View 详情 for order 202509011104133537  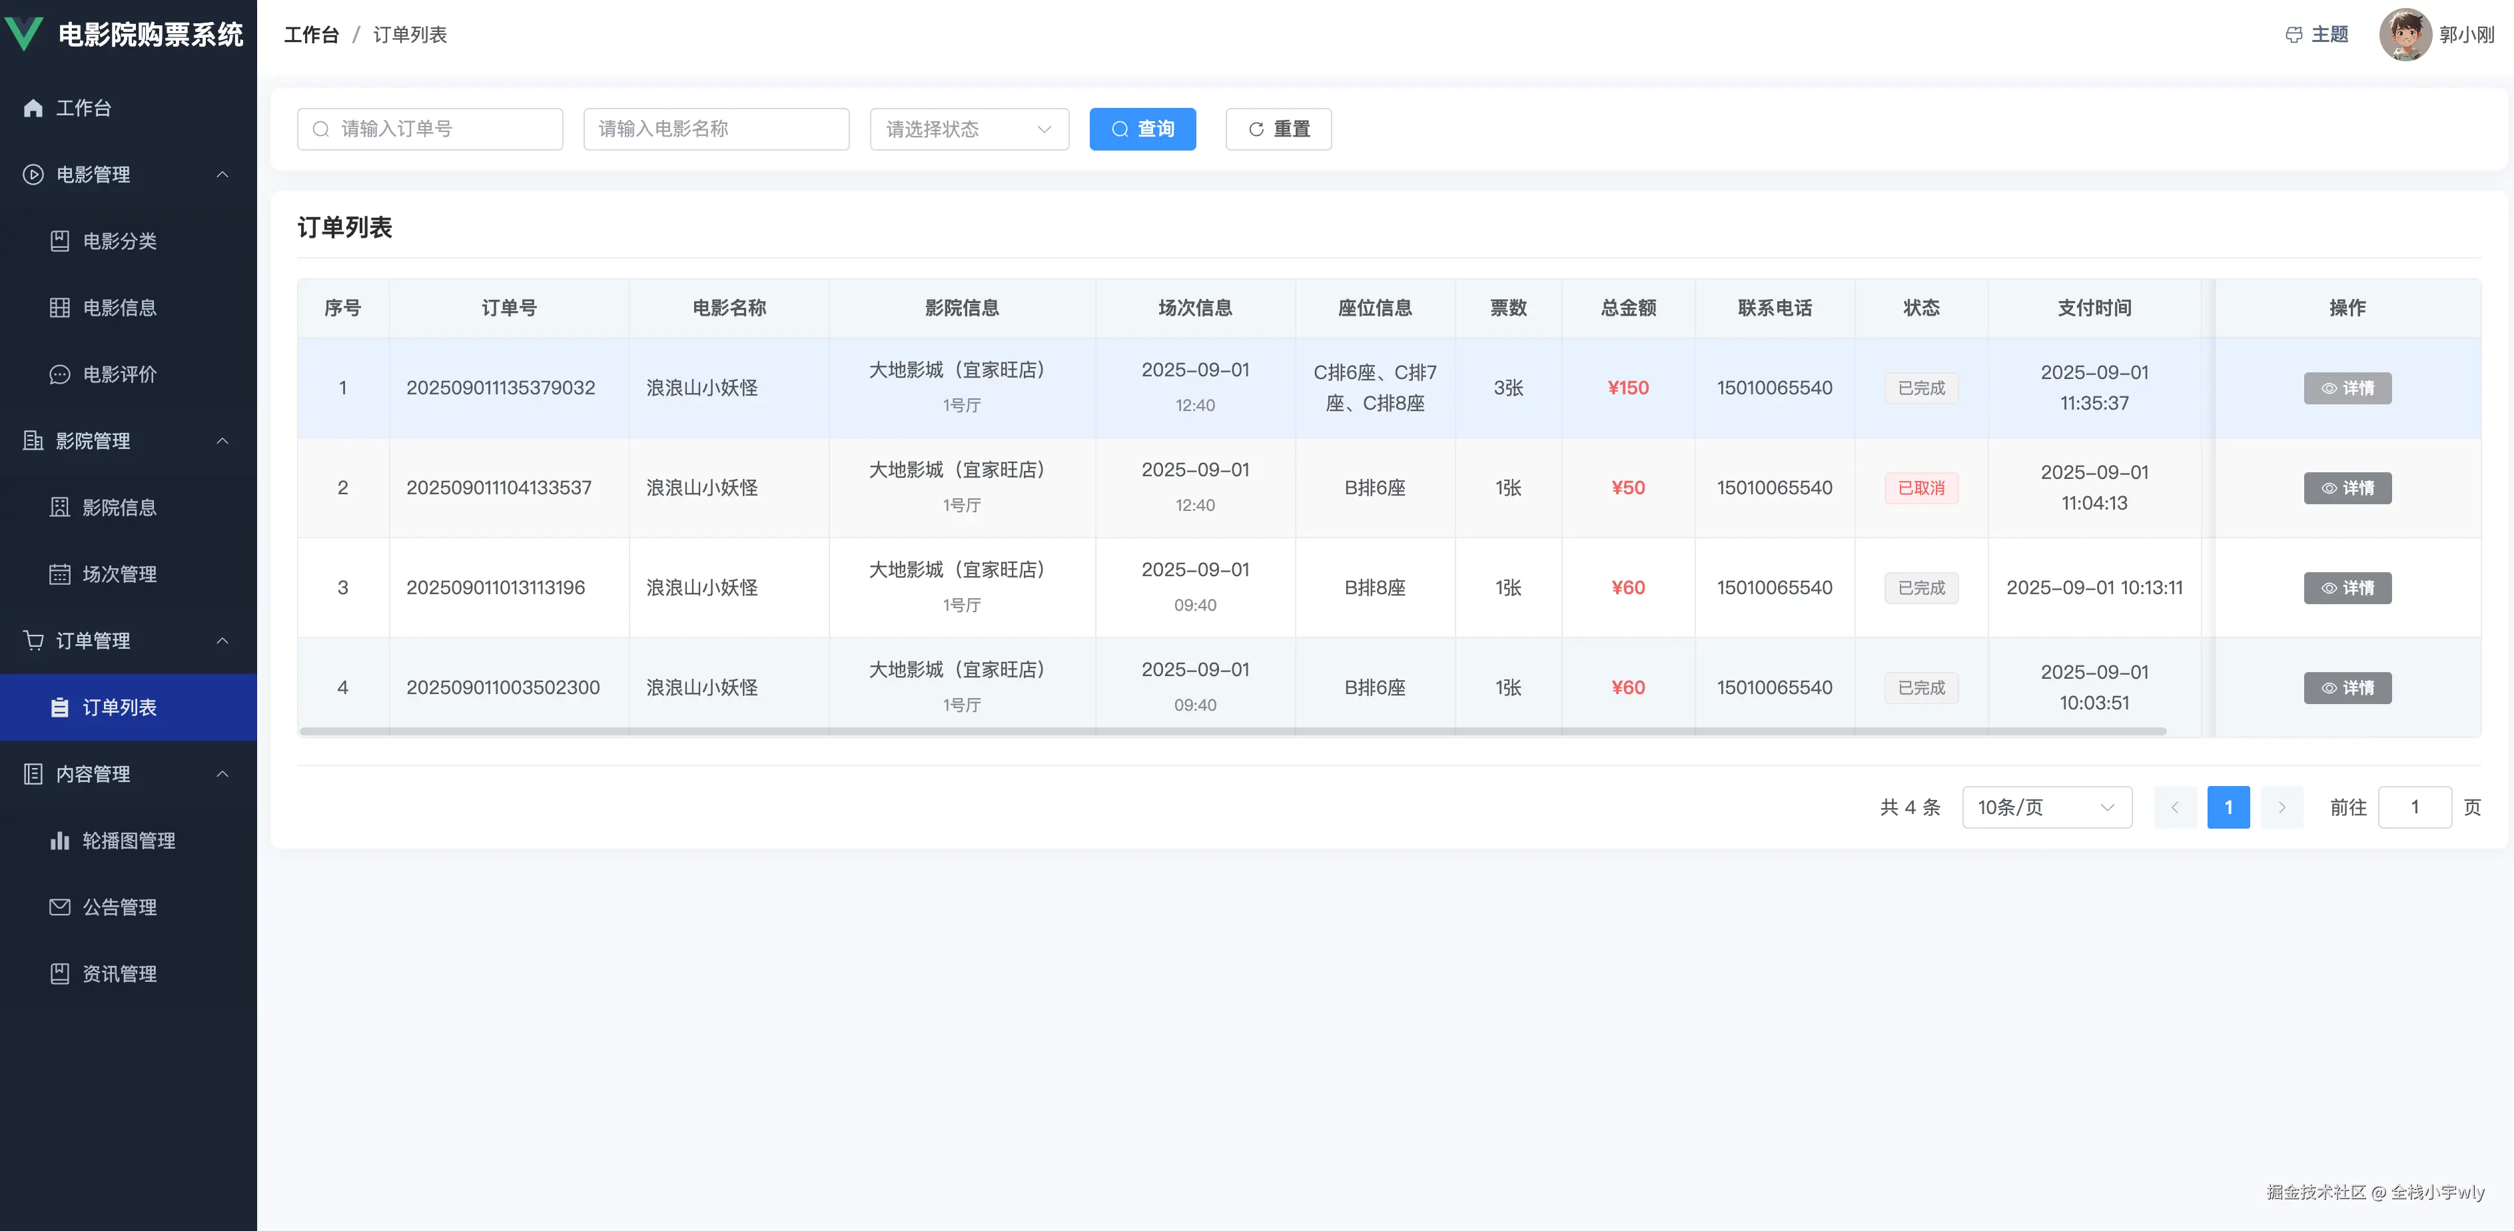(x=2347, y=488)
